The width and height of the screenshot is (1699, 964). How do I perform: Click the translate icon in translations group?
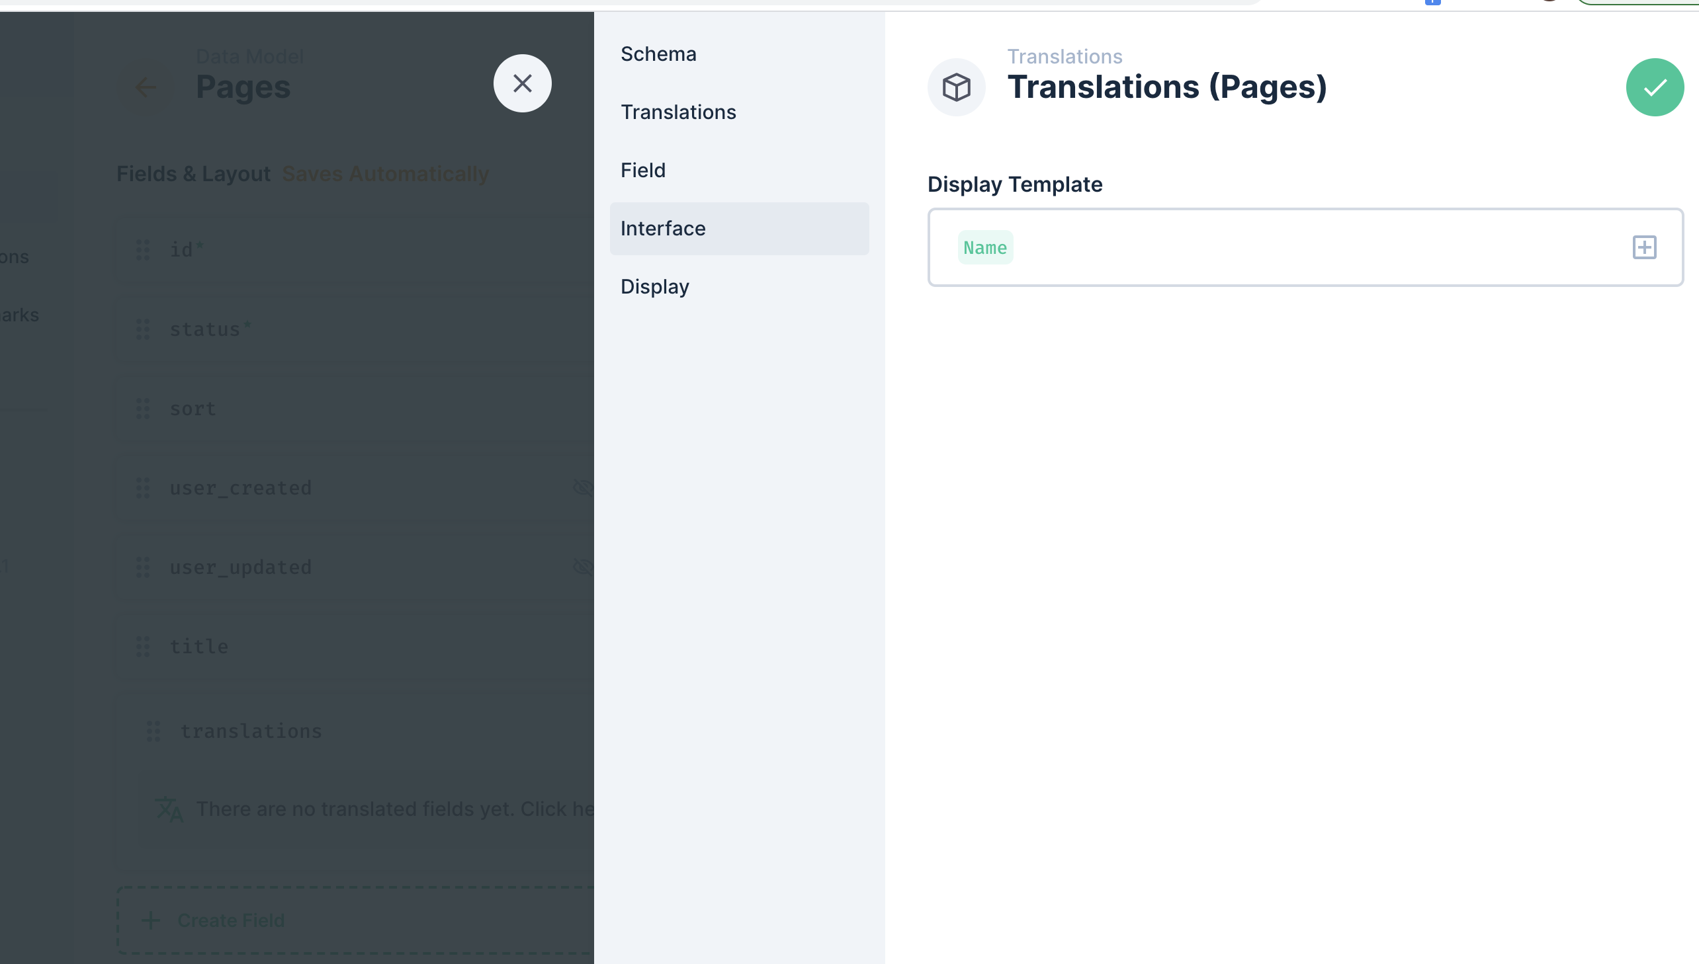coord(169,809)
